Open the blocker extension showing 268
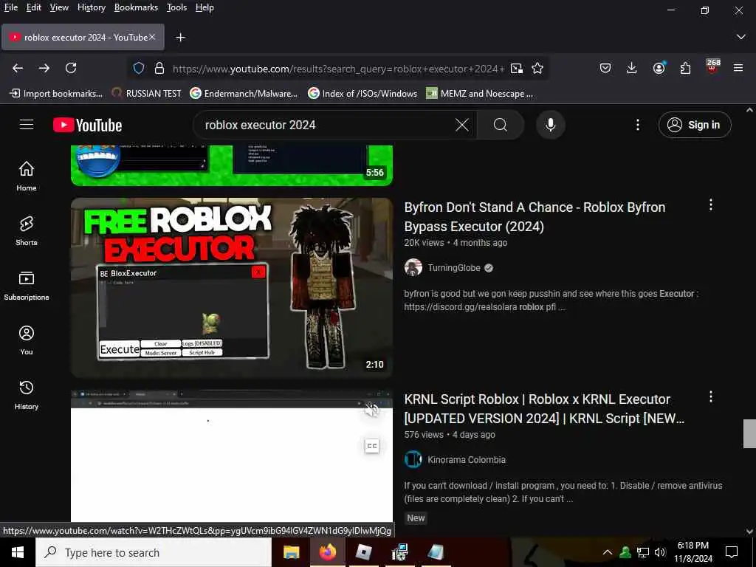This screenshot has height=567, width=756. (712, 66)
